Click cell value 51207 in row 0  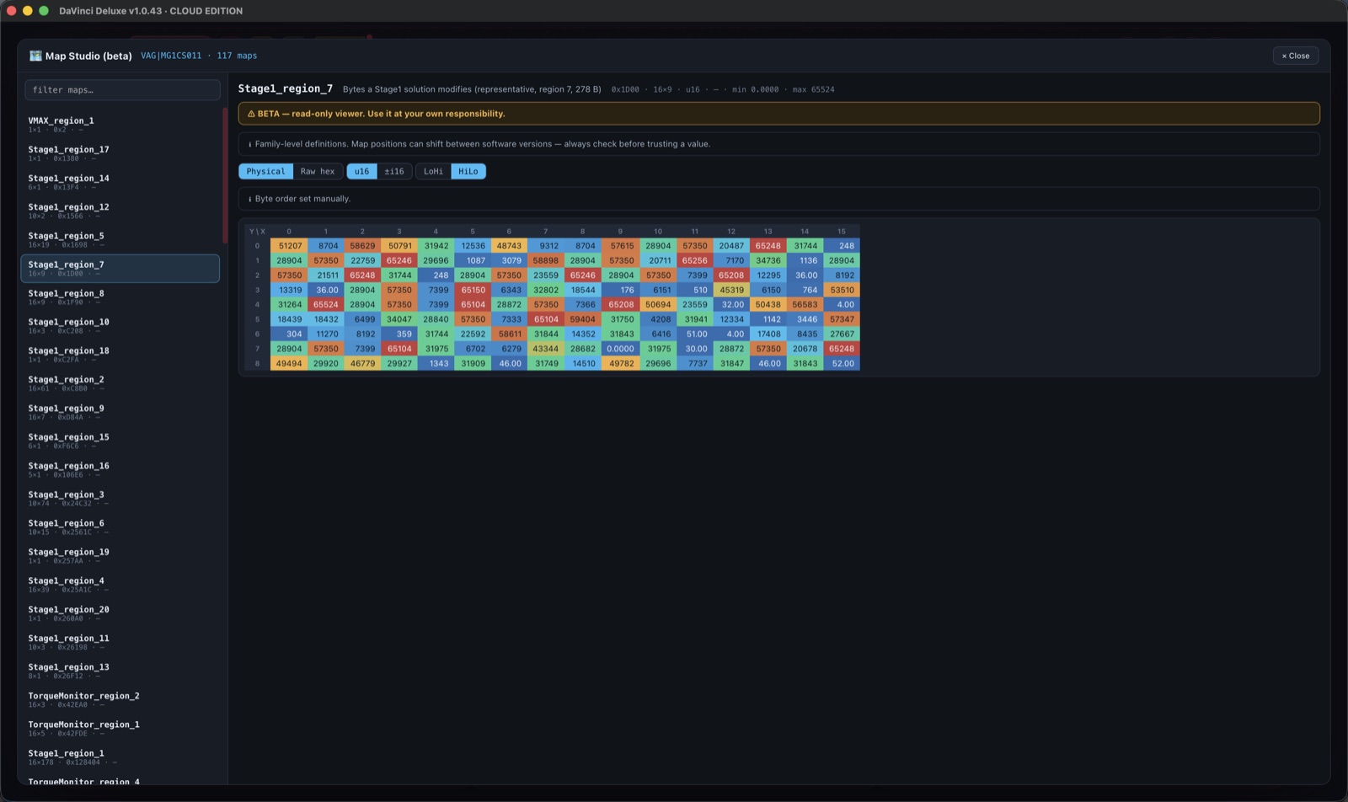tap(288, 246)
